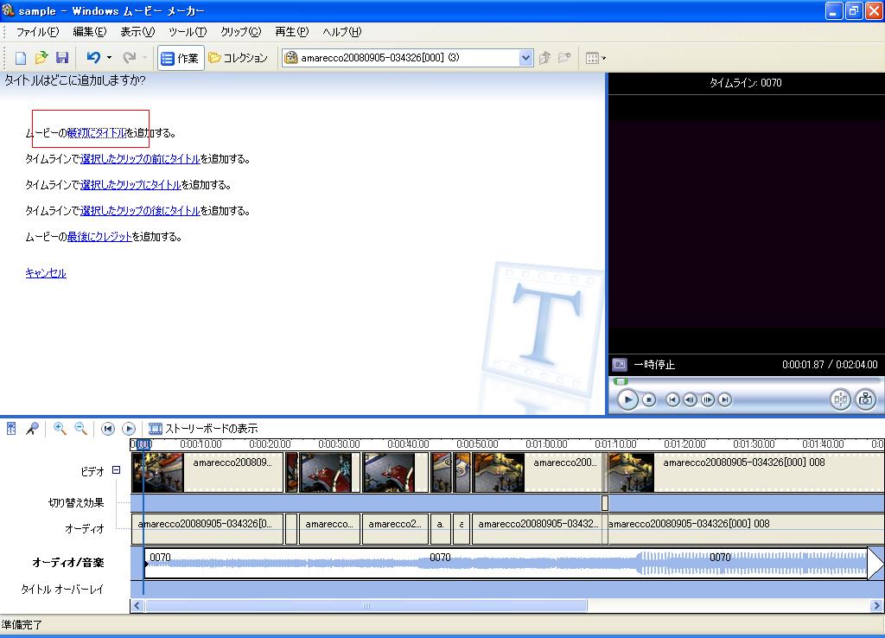Click the Take Picture camera icon
Image resolution: width=885 pixels, height=638 pixels.
tap(864, 399)
